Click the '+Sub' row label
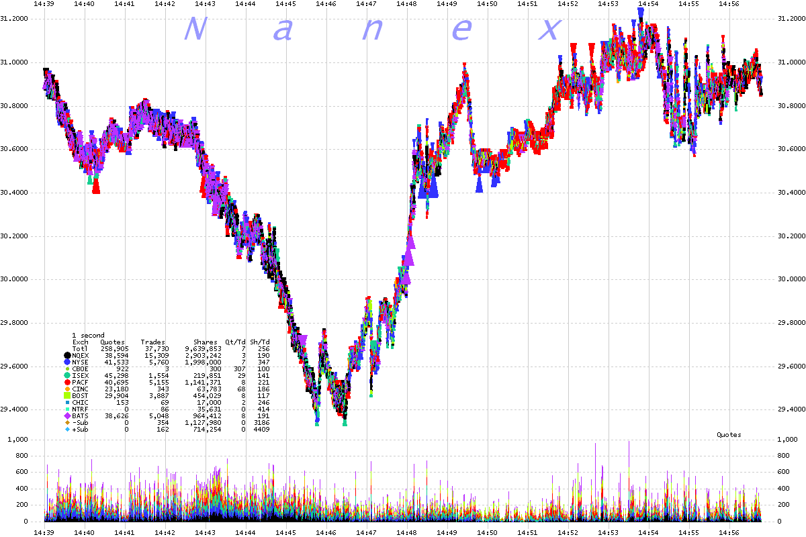Screen dimensions: 806x537 [81, 430]
